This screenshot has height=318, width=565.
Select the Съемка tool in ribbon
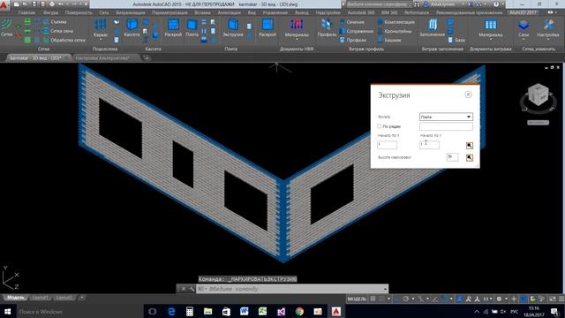[55, 22]
